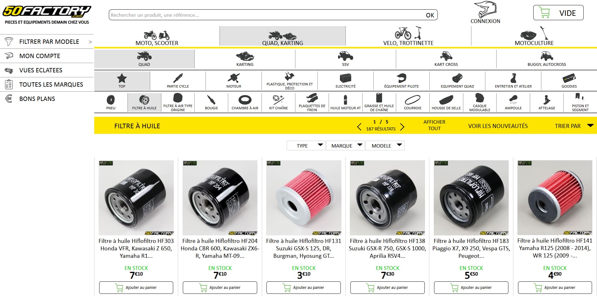Open the Karting vehicle category
The height and width of the screenshot is (296, 597).
[245, 59]
